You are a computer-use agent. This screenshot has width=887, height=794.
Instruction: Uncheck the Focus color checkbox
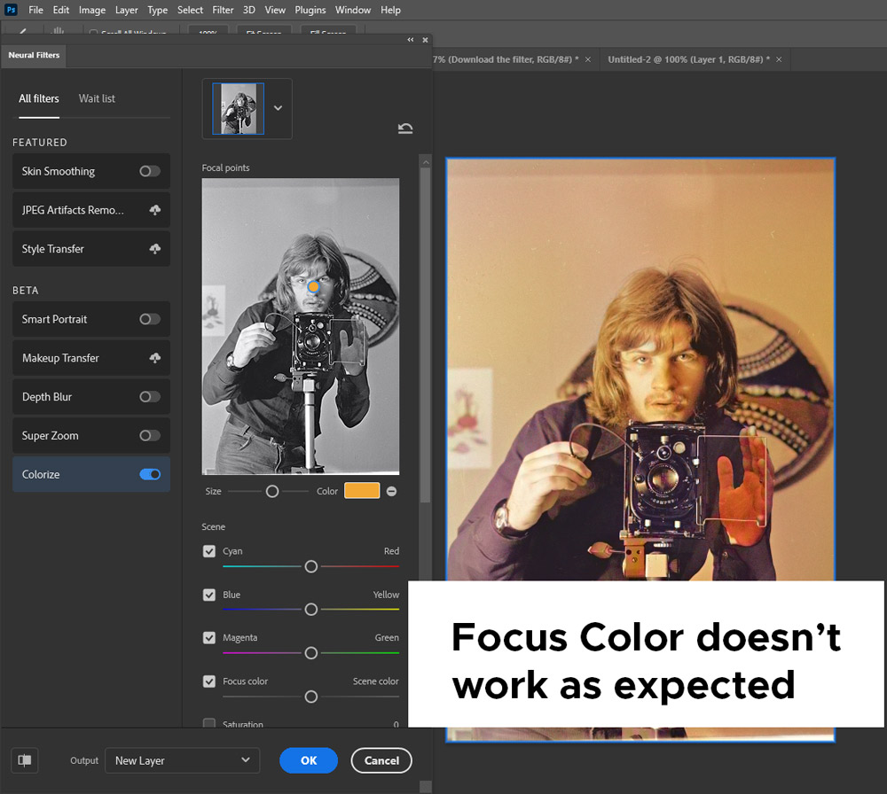point(209,681)
